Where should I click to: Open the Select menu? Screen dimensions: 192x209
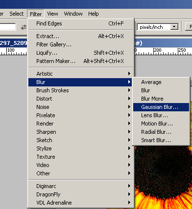[17, 14]
